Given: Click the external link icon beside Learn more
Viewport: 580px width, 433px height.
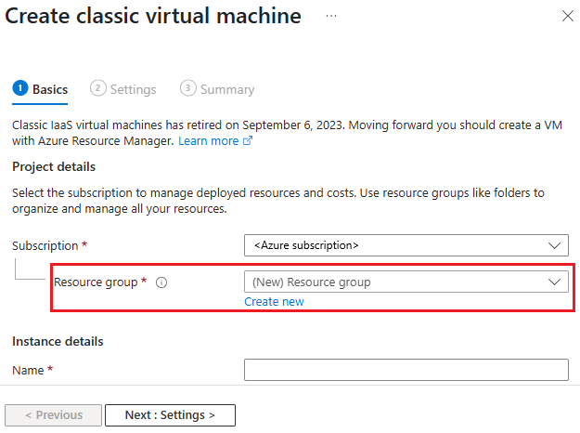Looking at the screenshot, I should click(248, 141).
